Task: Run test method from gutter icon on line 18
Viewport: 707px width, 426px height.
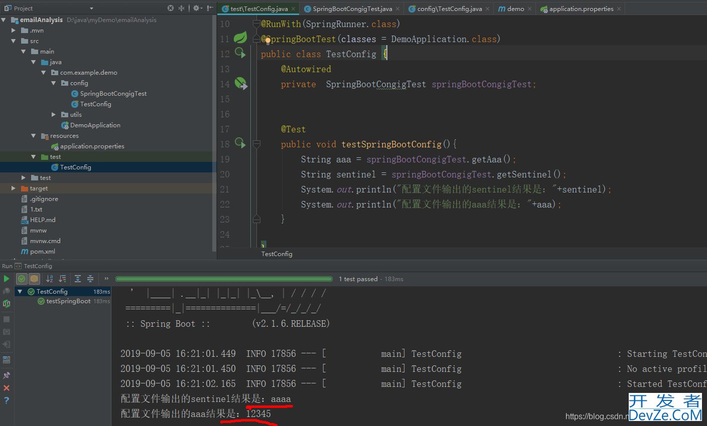Action: 240,143
